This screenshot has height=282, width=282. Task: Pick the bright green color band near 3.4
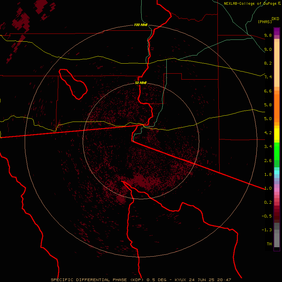[x=277, y=151]
